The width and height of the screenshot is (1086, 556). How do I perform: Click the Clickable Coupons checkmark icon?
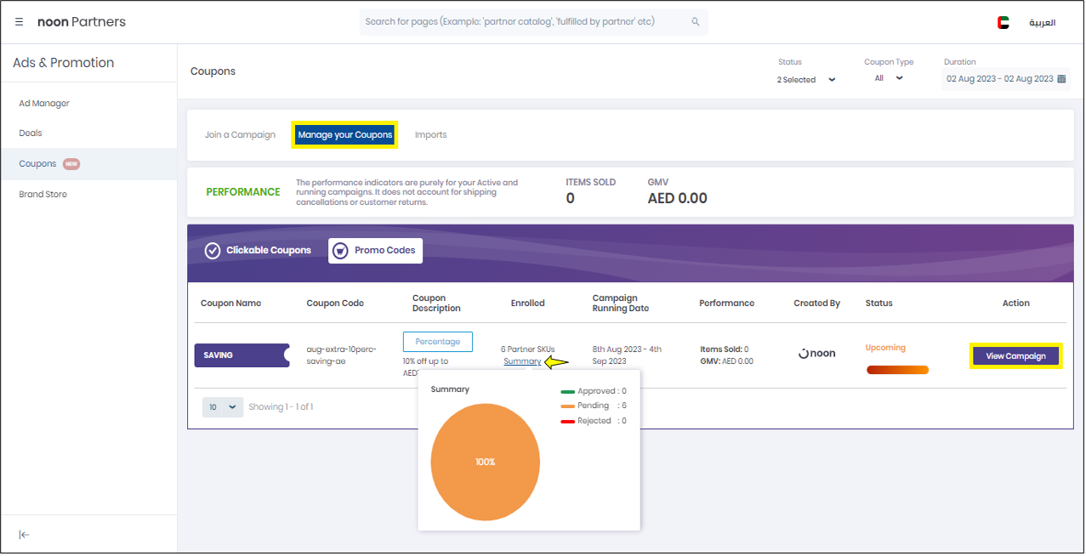(x=213, y=251)
